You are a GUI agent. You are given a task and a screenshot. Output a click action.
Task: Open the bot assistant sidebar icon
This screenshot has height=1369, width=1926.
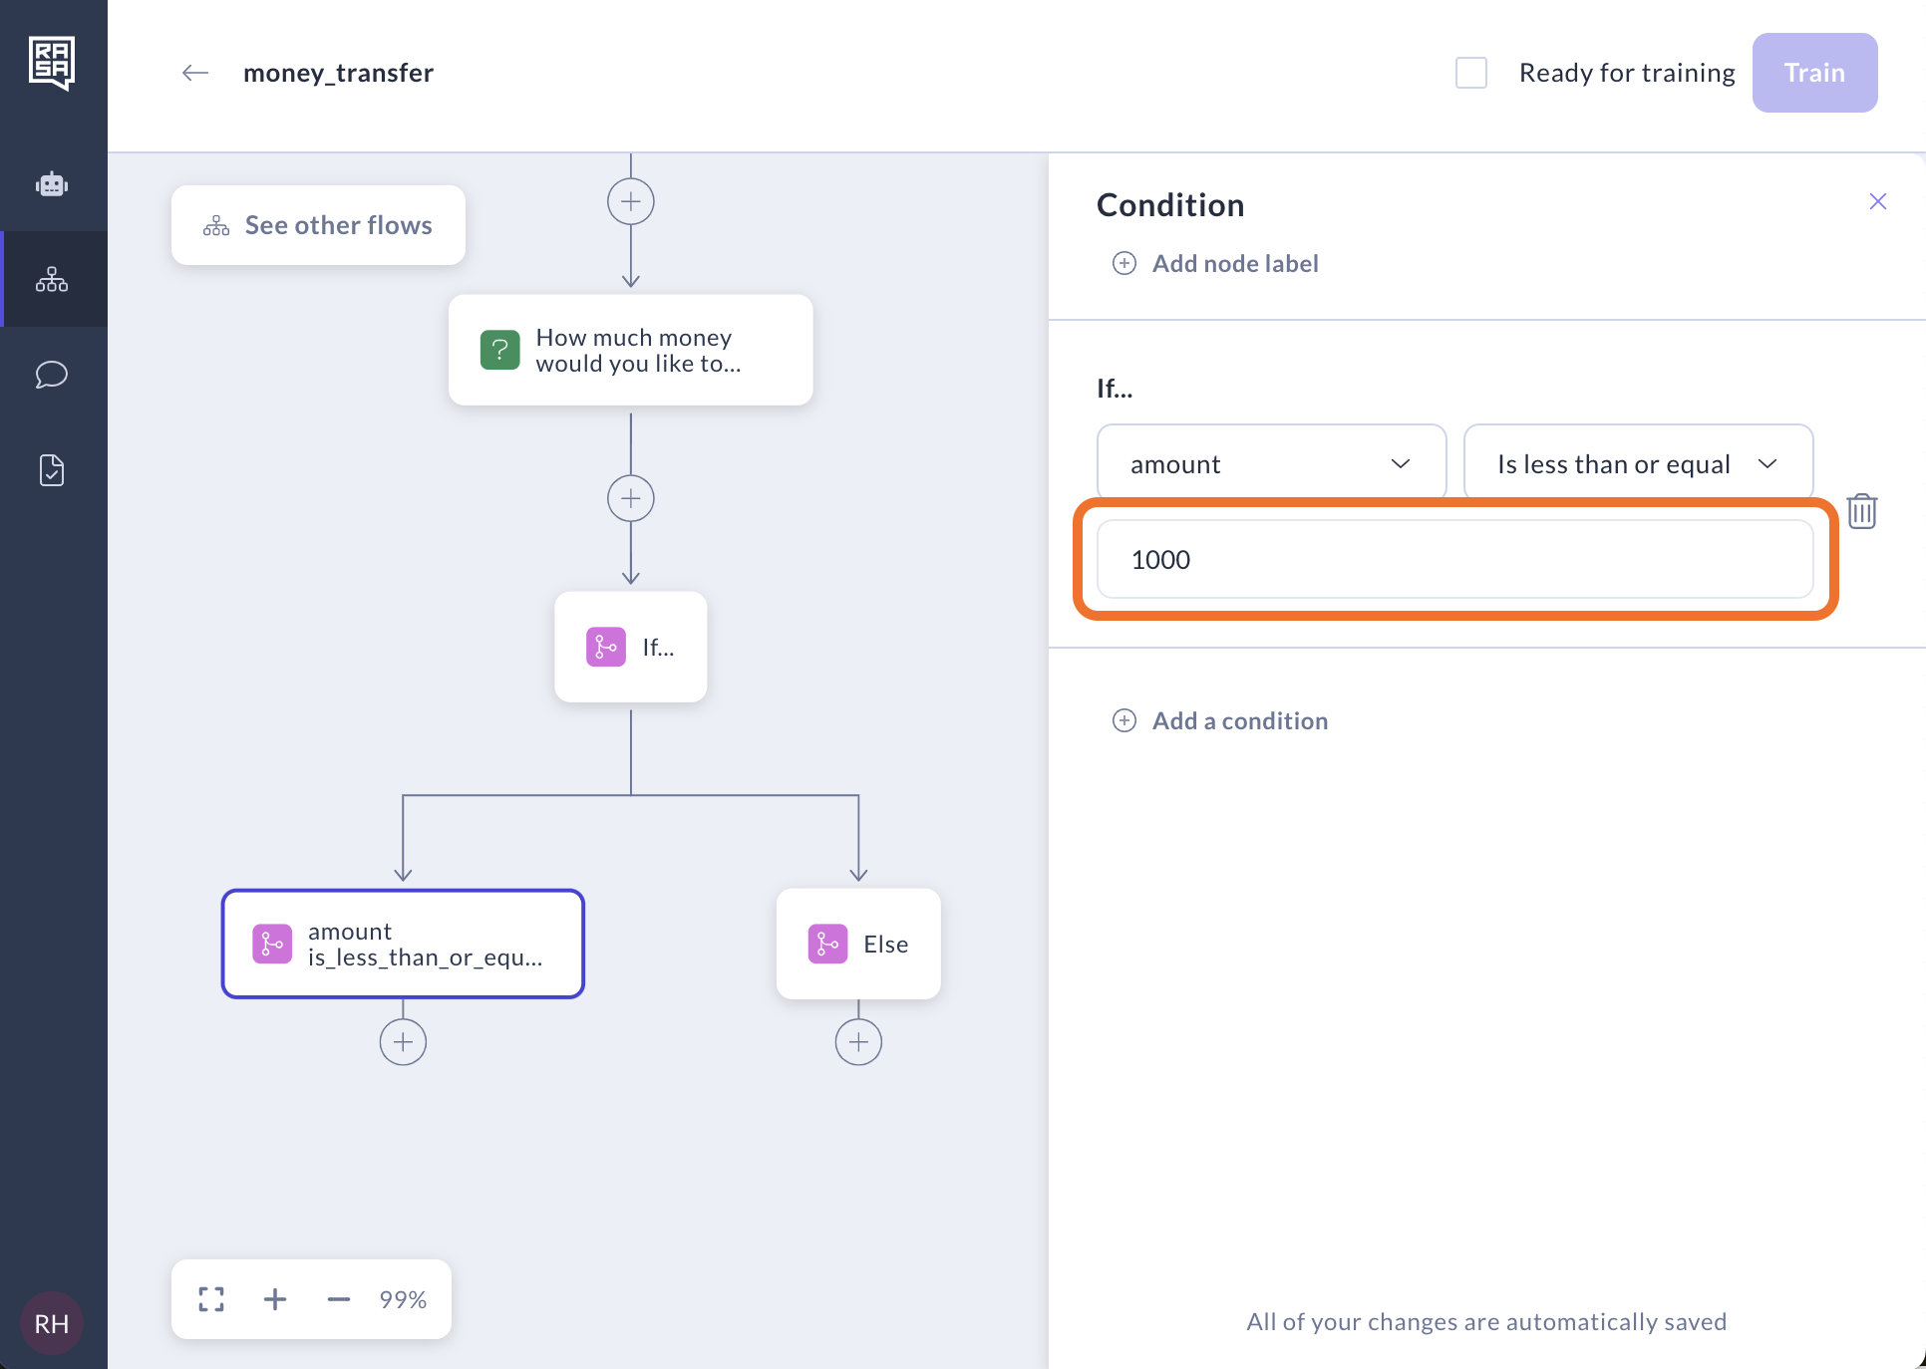point(52,184)
